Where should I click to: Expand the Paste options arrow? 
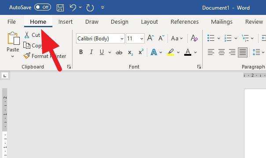coord(13,56)
